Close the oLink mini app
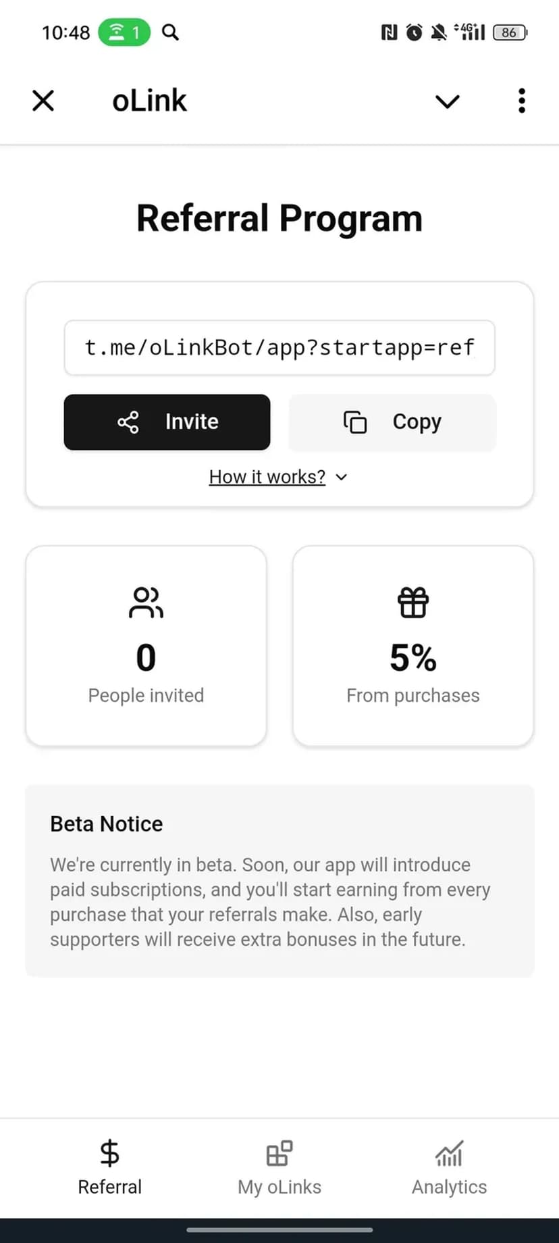 coord(43,101)
